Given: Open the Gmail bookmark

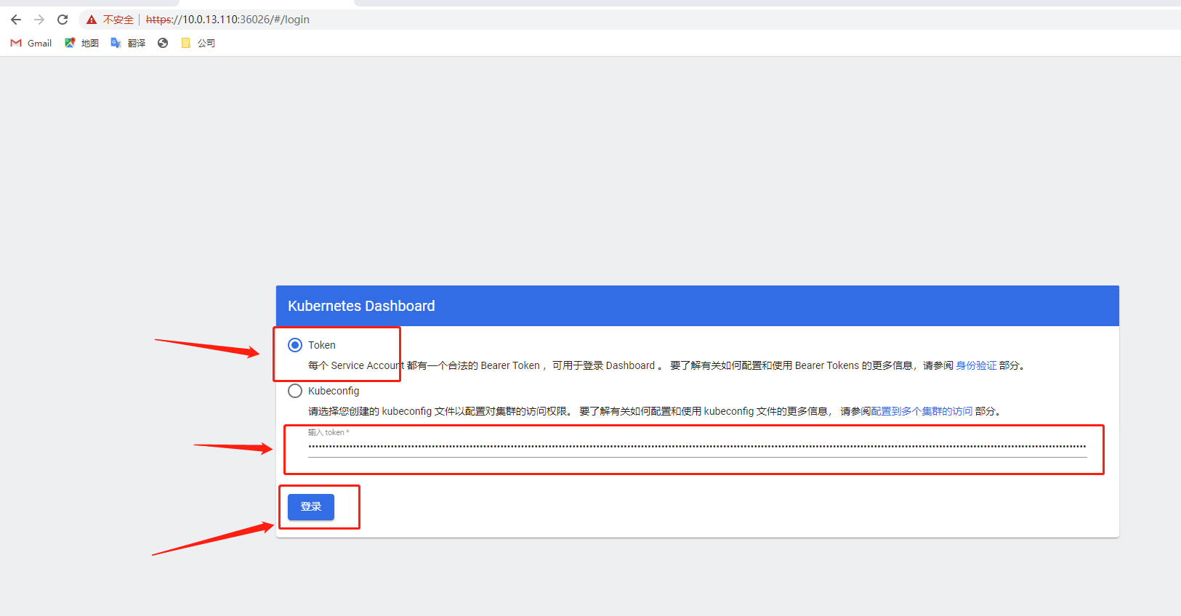Looking at the screenshot, I should [x=31, y=43].
